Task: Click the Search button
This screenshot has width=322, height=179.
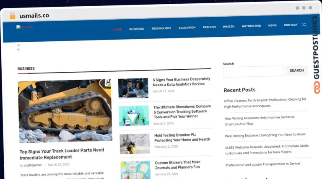Action: (x=296, y=71)
